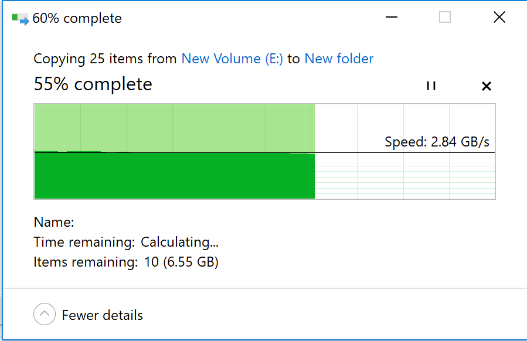Image resolution: width=527 pixels, height=341 pixels.
Task: Close the copy progress window
Action: coord(499,18)
